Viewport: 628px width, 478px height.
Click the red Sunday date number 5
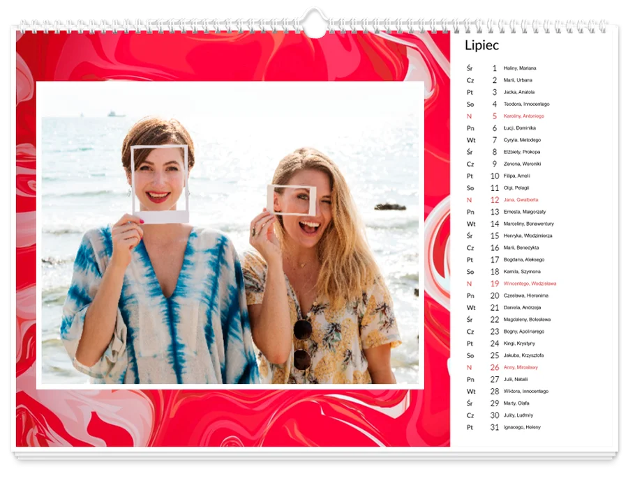[495, 116]
